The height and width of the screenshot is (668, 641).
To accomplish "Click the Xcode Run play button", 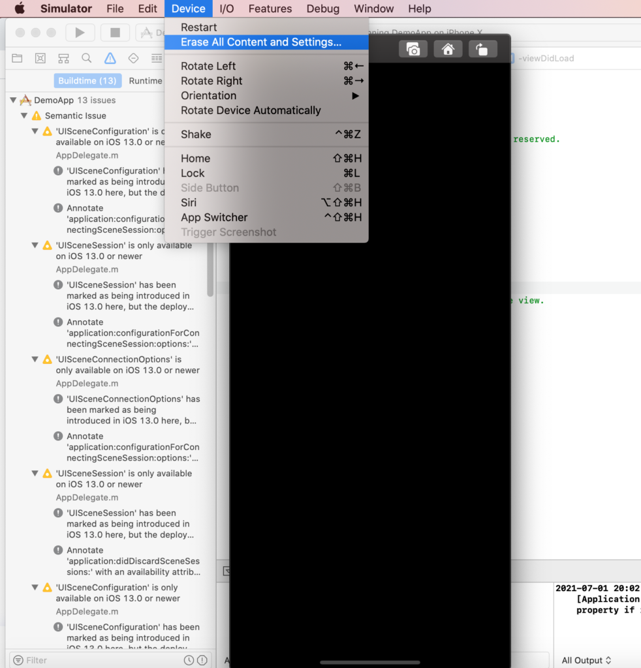I will (80, 33).
